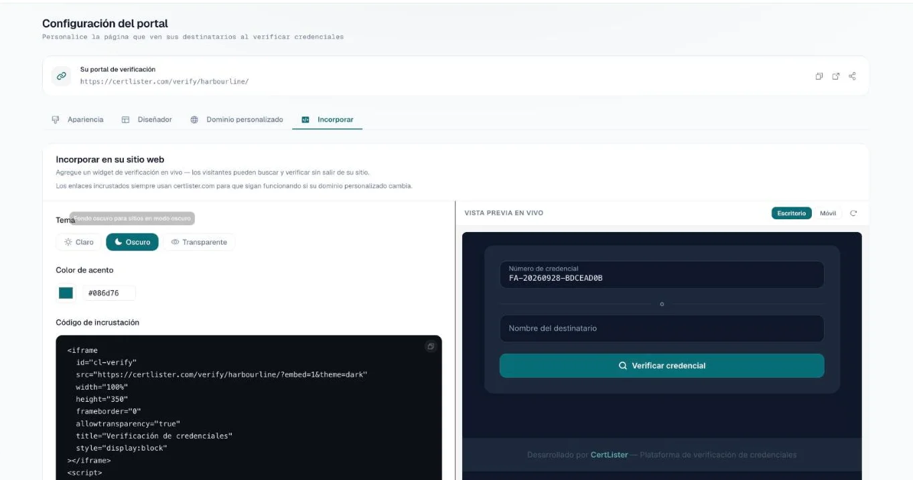
Task: Copy the verification portal URL
Action: coord(819,76)
